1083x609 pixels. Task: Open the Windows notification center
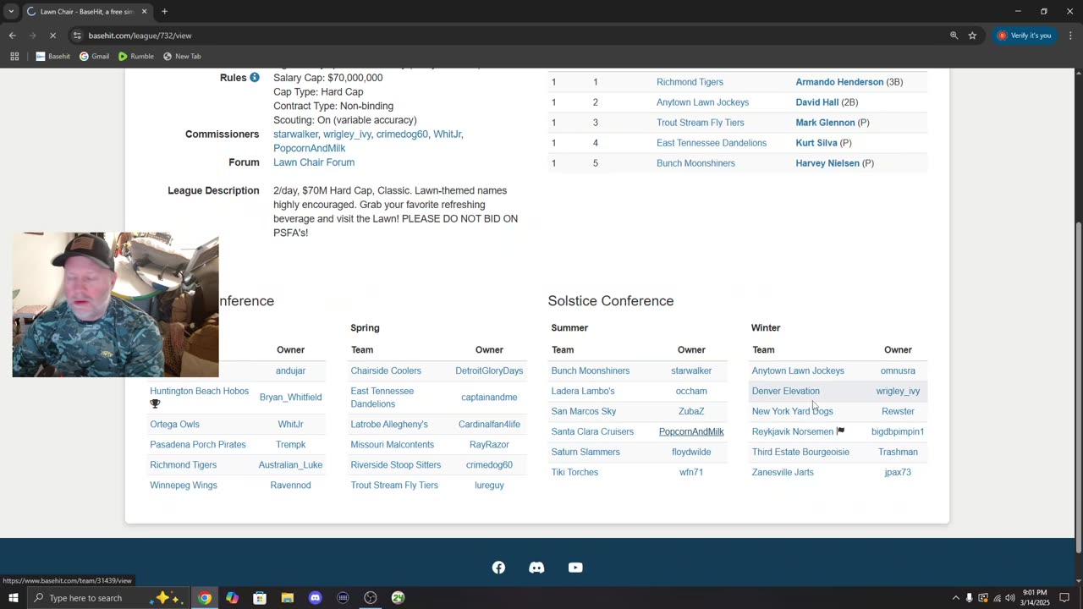[1064, 598]
